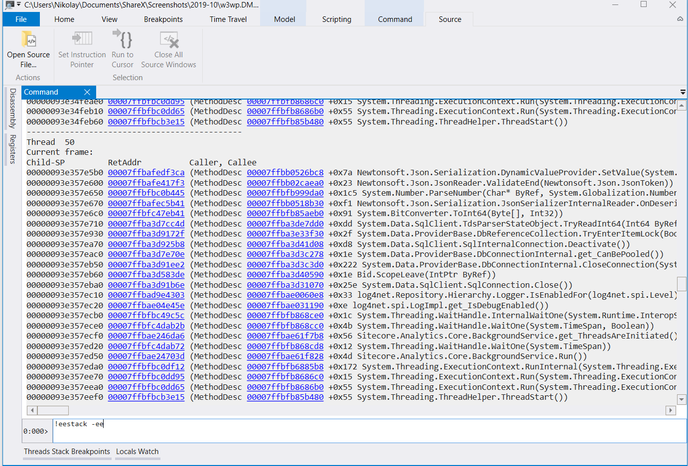Click the horizontal scrollbar right arrow
Image resolution: width=688 pixels, height=466 pixels.
click(x=671, y=410)
